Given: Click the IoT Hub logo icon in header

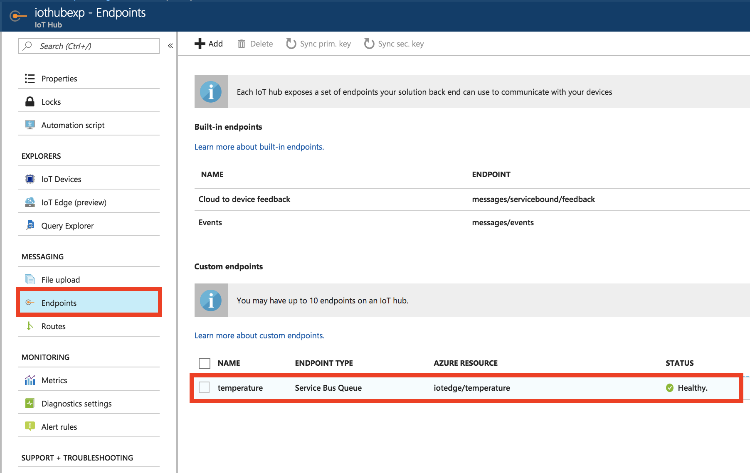Looking at the screenshot, I should tap(17, 16).
